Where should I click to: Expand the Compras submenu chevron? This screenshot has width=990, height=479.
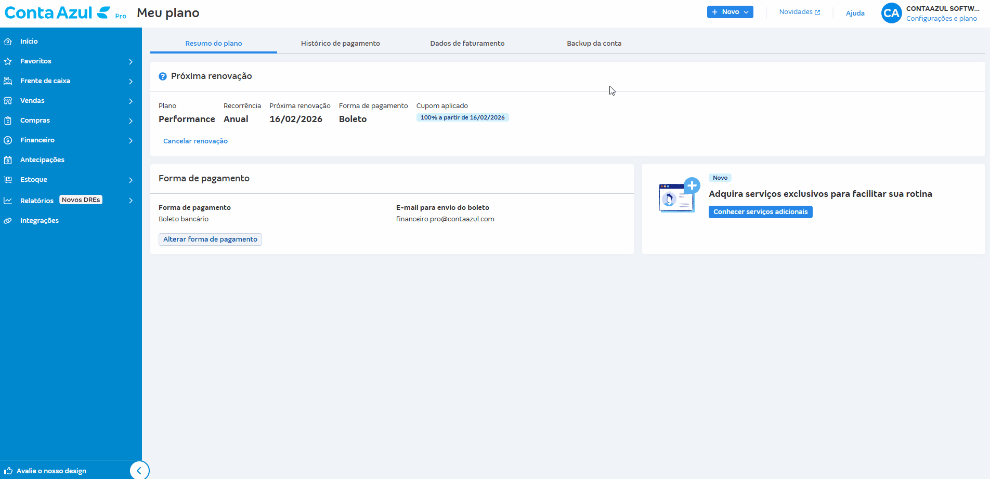[131, 121]
